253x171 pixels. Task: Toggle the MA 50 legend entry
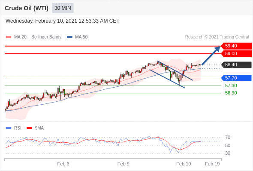[77, 37]
